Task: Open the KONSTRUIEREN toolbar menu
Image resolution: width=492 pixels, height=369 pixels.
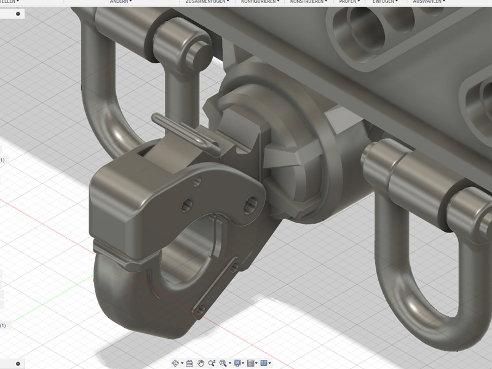Action: [x=308, y=2]
